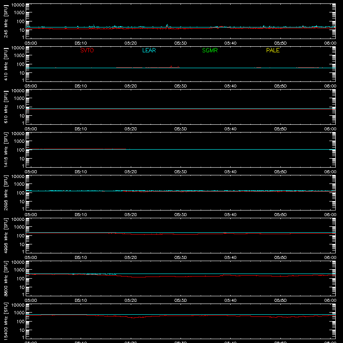The width and height of the screenshot is (343, 343).
Task: Click the 10000 tick of 245 MHz panel
Action: 18,5
